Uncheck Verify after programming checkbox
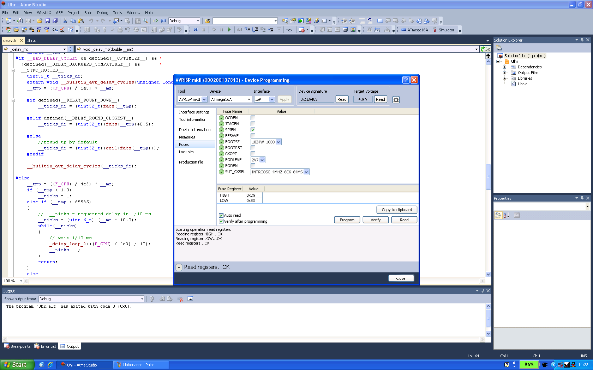Image resolution: width=593 pixels, height=370 pixels. (x=221, y=221)
